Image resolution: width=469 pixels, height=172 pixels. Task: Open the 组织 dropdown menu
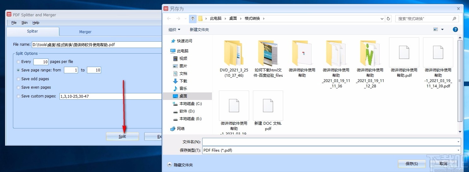tap(174, 29)
